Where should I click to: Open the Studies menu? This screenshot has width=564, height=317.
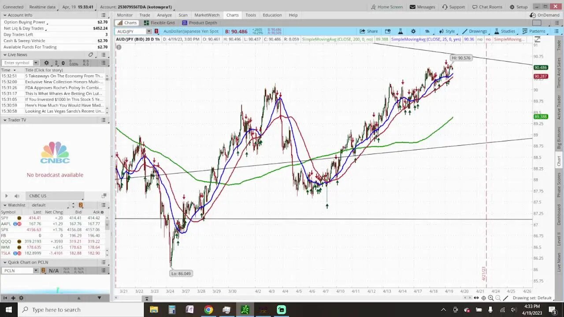505,31
